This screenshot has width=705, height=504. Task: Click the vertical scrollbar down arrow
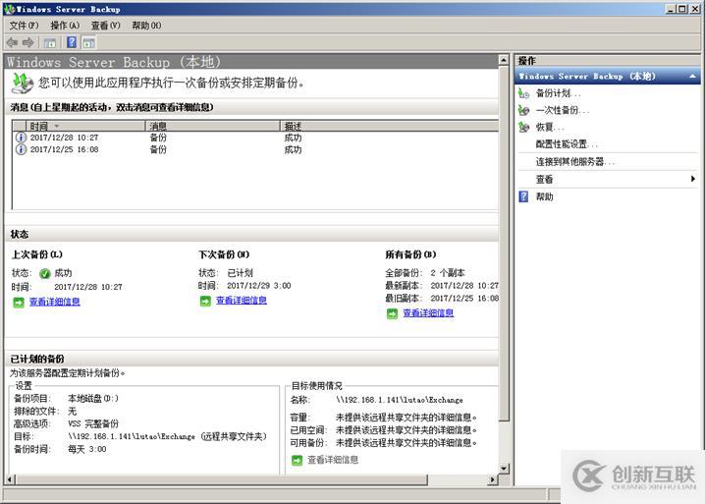[504, 469]
